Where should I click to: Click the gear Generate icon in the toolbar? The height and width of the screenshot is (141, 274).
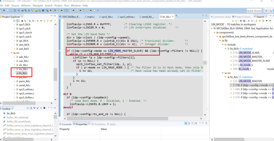29,10
